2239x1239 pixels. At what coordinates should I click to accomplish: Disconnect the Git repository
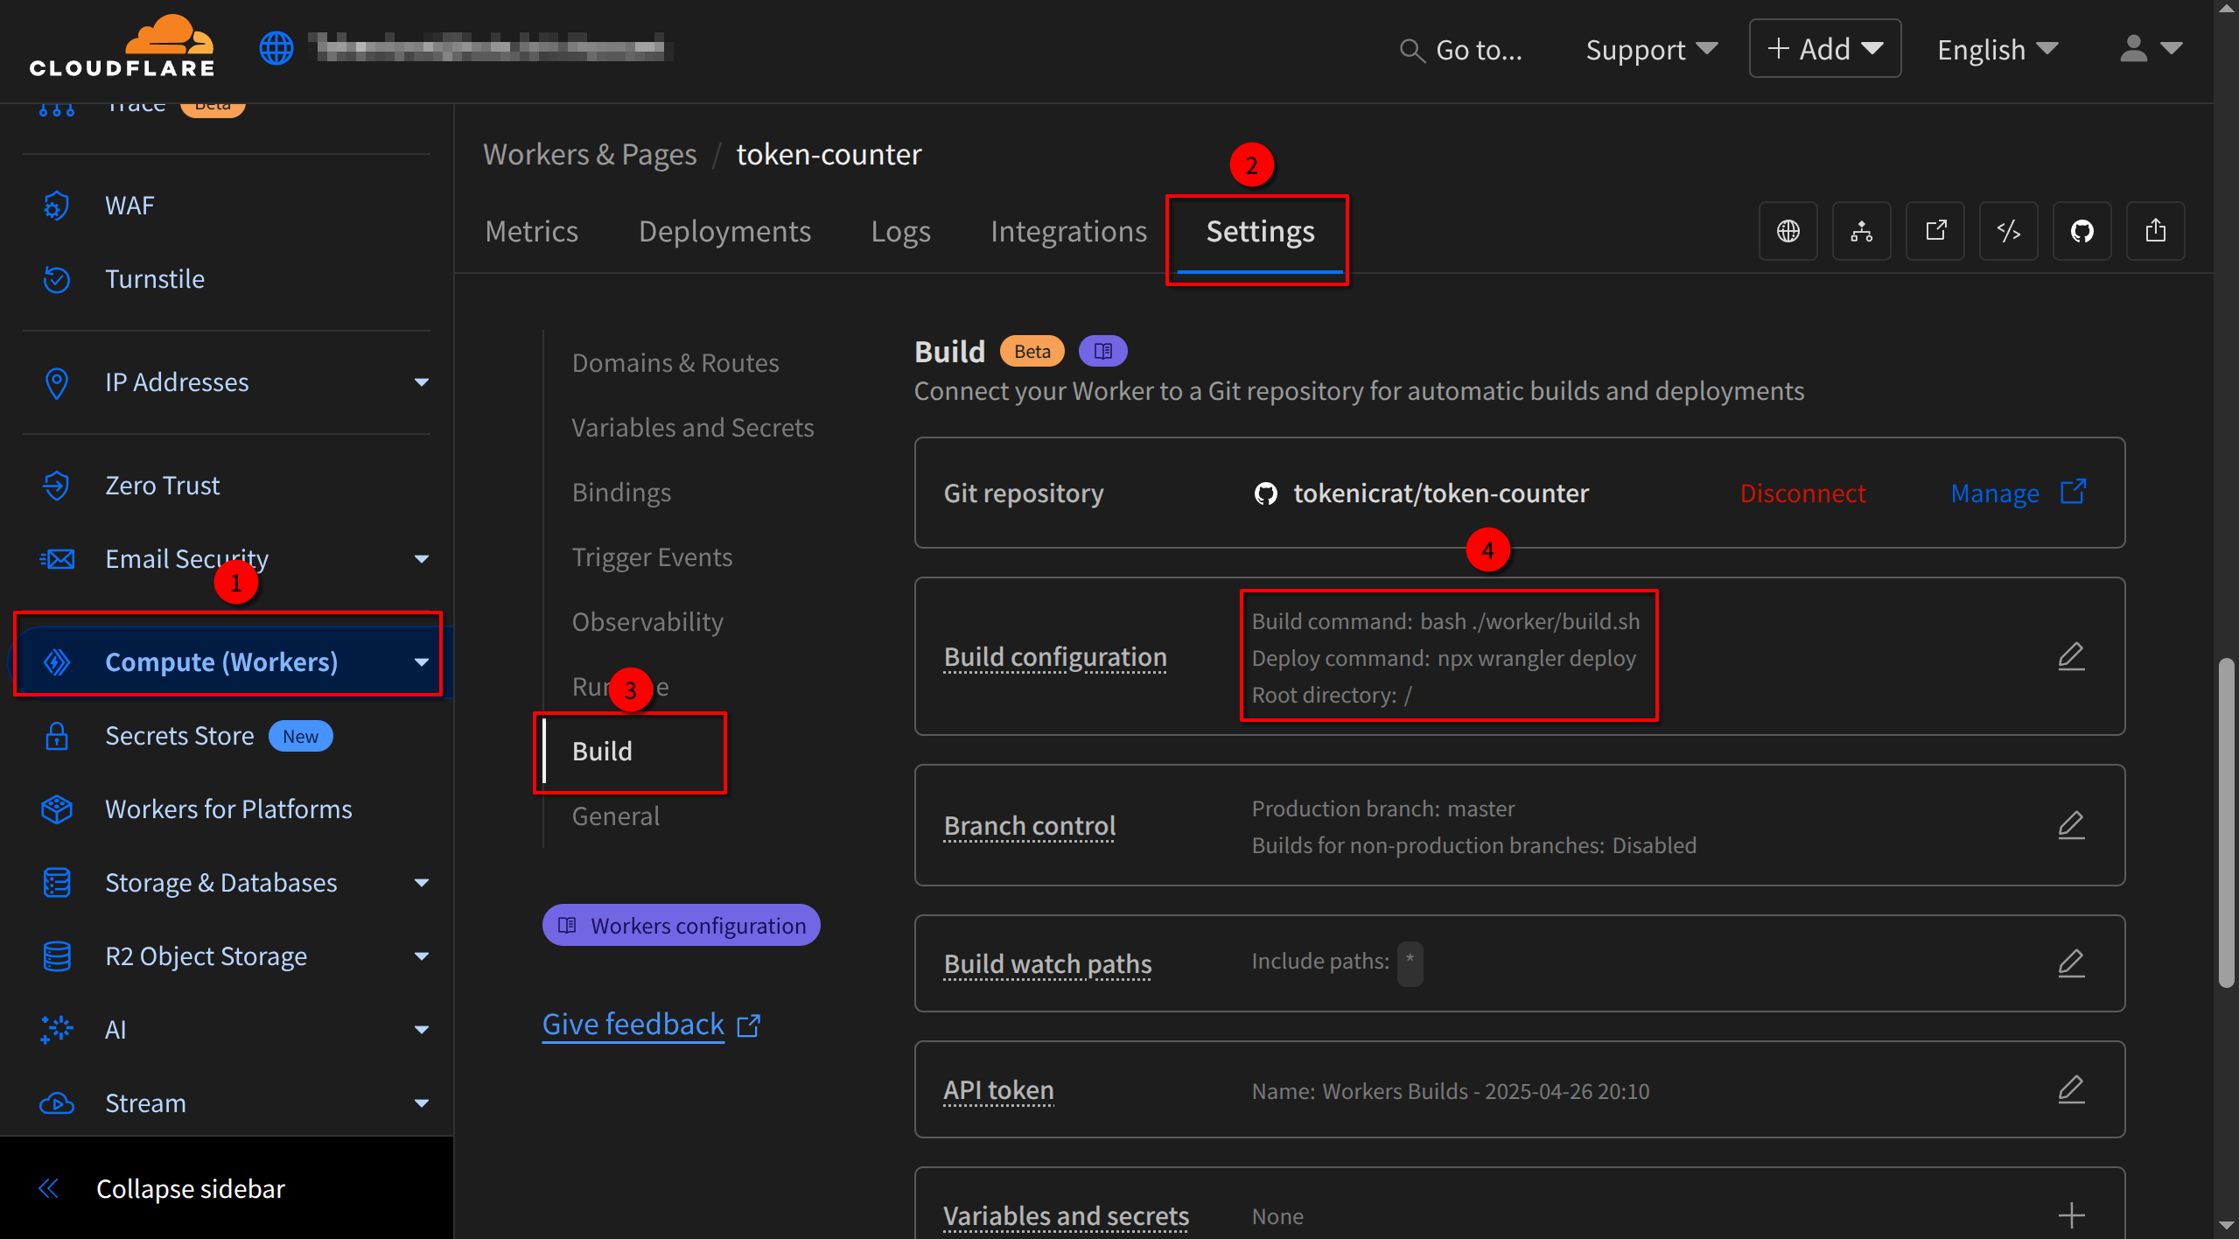tap(1802, 493)
